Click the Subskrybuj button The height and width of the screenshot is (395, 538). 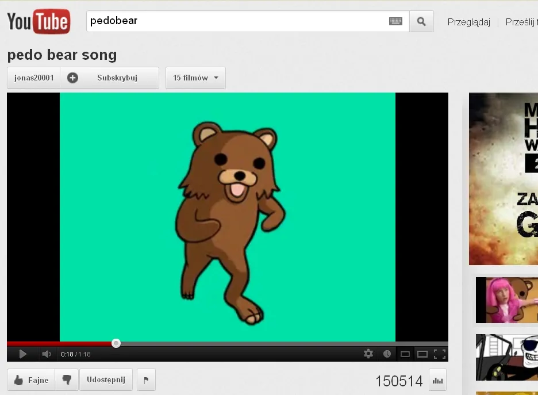coord(110,78)
